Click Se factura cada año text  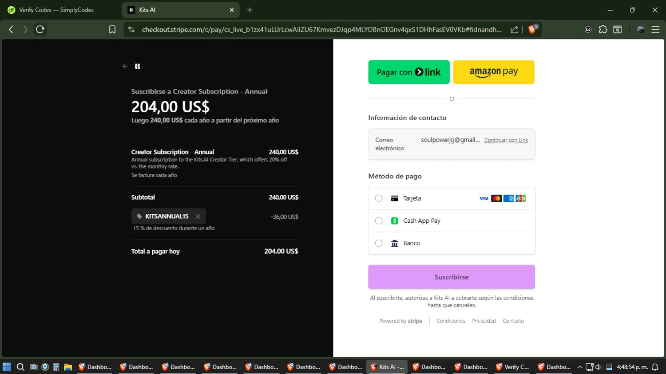pos(154,175)
